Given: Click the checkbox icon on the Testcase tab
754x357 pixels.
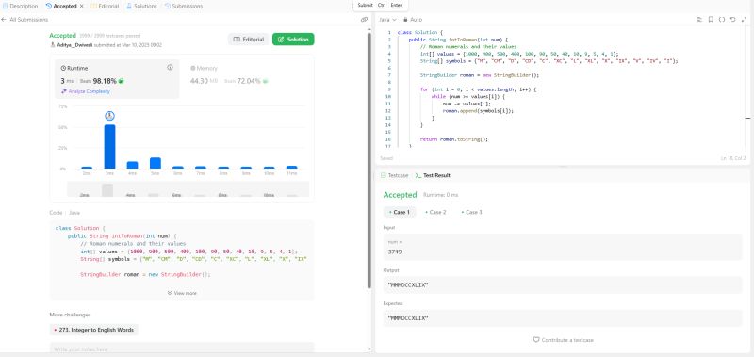Looking at the screenshot, I should pos(384,176).
